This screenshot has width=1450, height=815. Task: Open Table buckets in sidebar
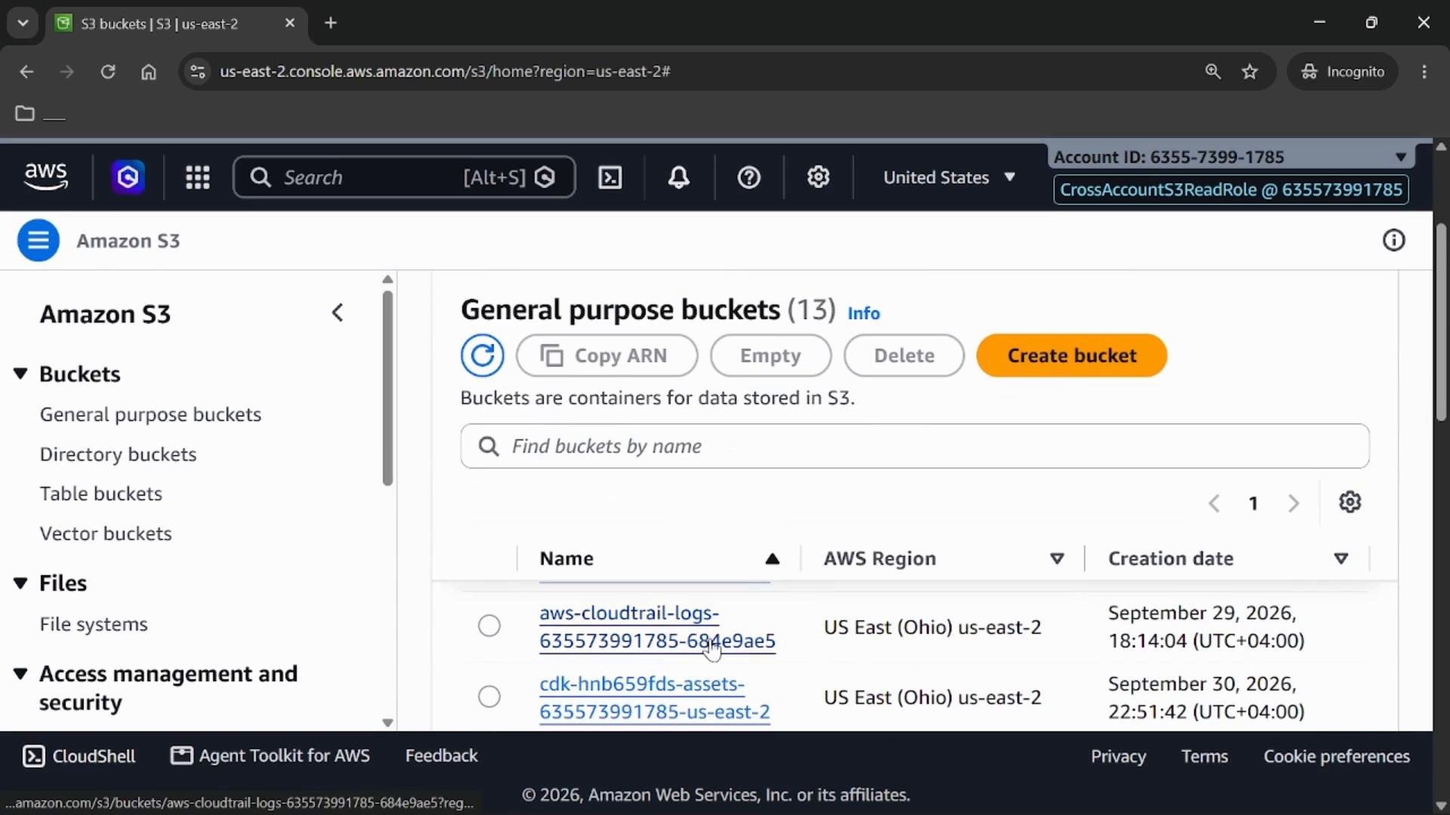click(100, 494)
